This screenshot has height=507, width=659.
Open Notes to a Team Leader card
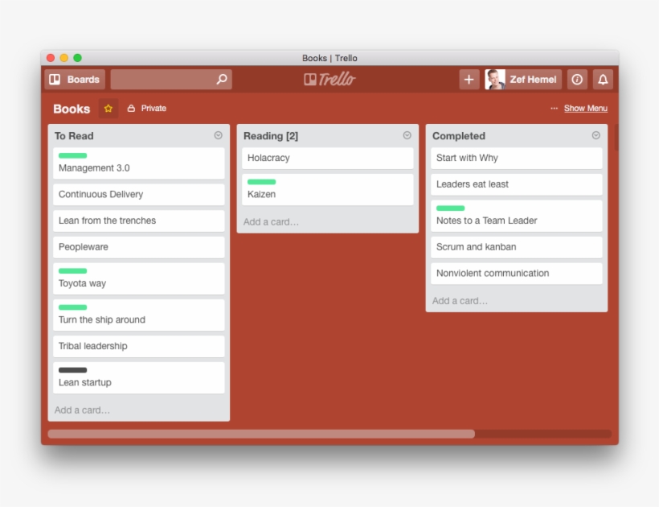pos(517,216)
